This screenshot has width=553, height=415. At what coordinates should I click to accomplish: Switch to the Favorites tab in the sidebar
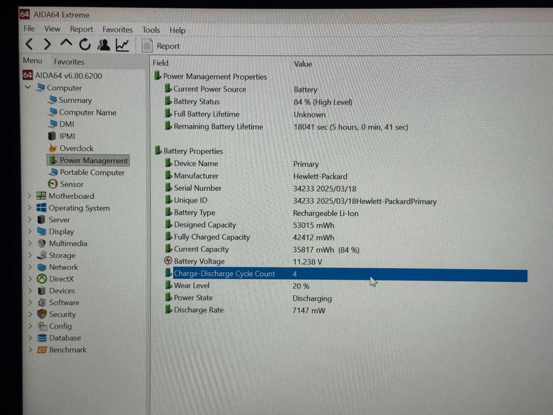(69, 62)
